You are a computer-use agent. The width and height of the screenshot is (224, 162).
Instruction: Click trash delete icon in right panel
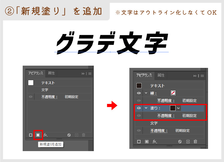(195, 142)
